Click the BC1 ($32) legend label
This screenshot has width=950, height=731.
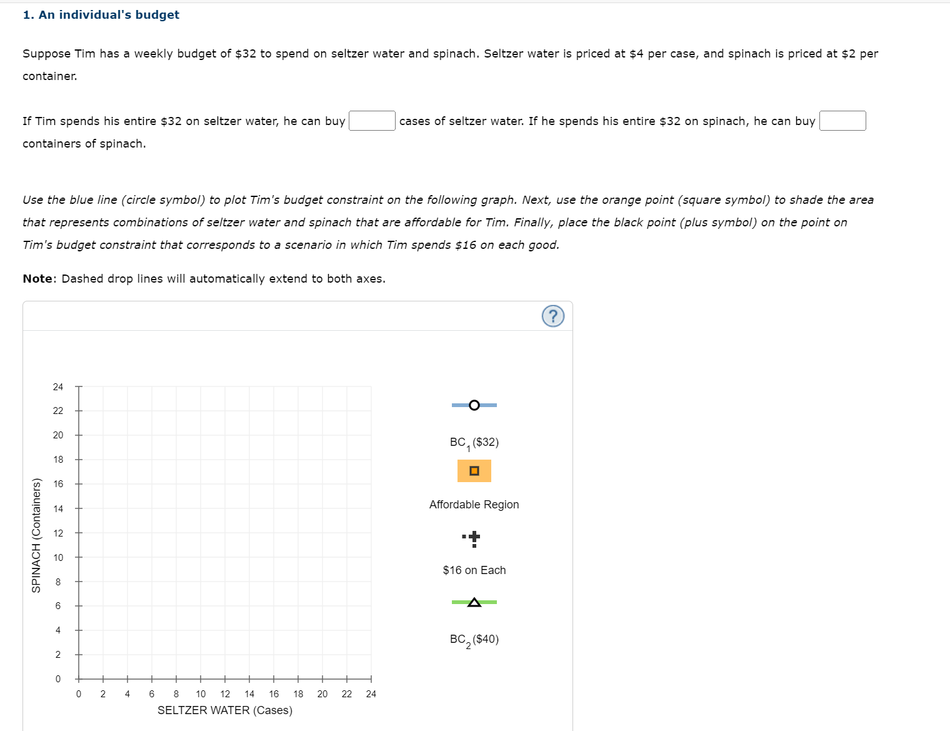pos(474,442)
